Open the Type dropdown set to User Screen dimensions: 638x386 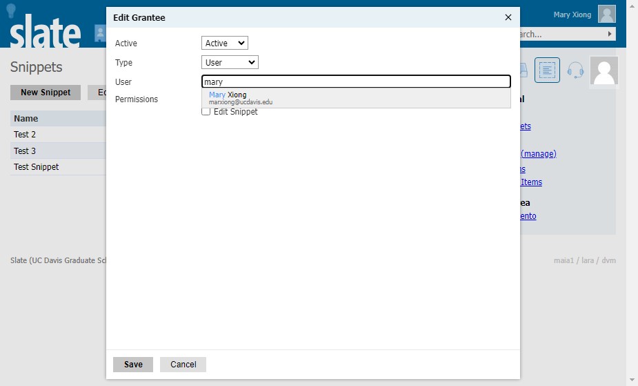(230, 62)
